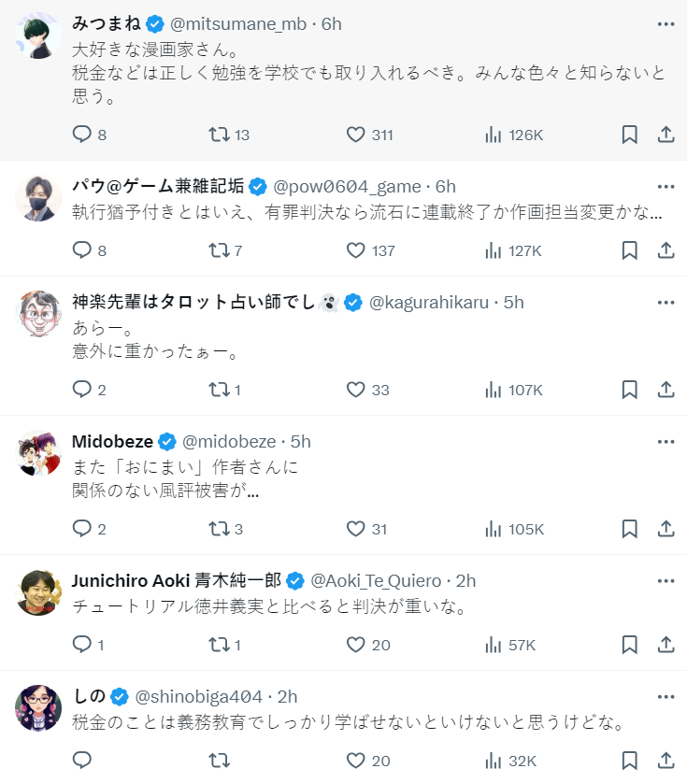Open the 6h timestamp on パウ's tweet
The width and height of the screenshot is (687, 783).
click(x=446, y=186)
